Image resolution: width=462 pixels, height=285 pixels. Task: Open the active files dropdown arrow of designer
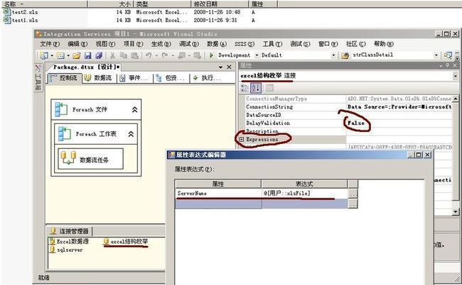(x=220, y=67)
